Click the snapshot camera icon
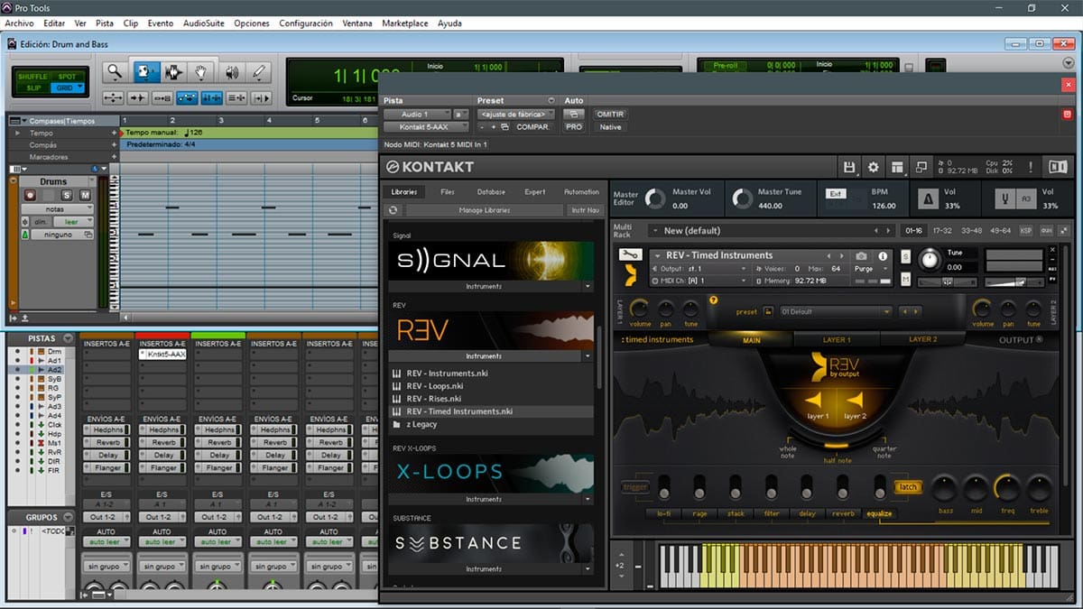 point(862,256)
